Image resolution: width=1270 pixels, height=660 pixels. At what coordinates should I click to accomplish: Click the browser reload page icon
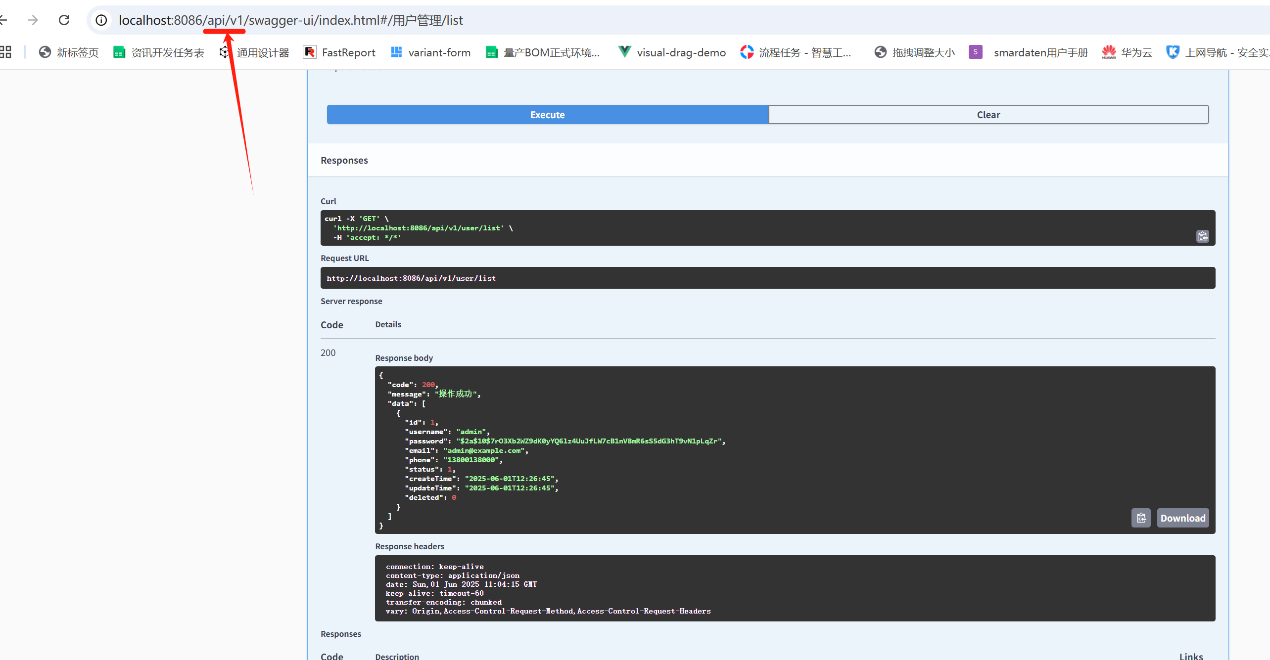click(x=64, y=20)
